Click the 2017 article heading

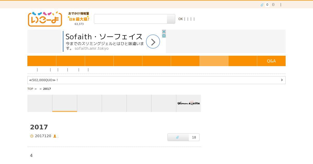tap(39, 127)
